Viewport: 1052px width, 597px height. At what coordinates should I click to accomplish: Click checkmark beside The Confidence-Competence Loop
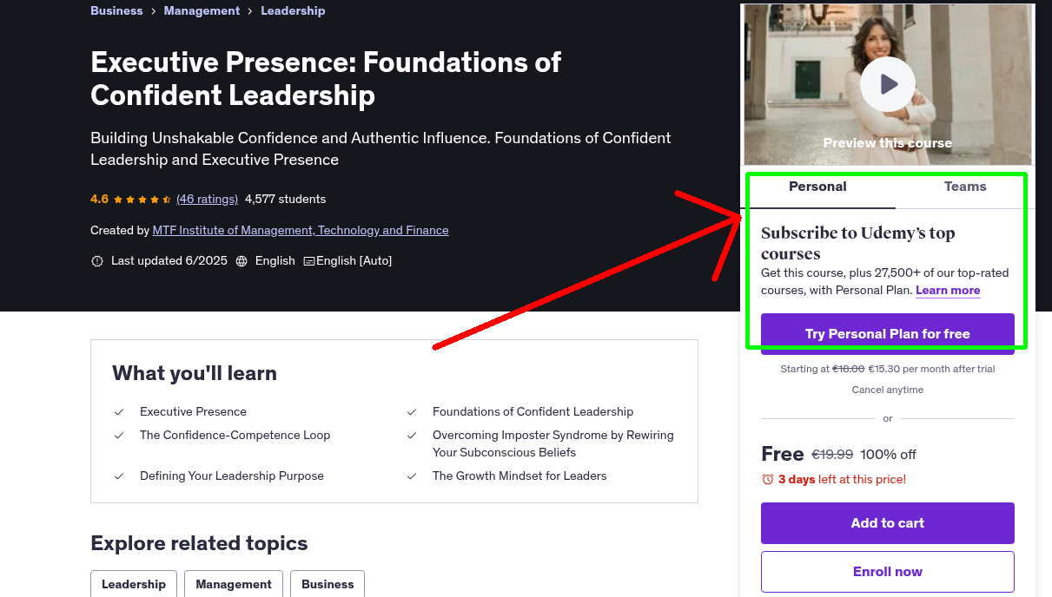pos(119,436)
